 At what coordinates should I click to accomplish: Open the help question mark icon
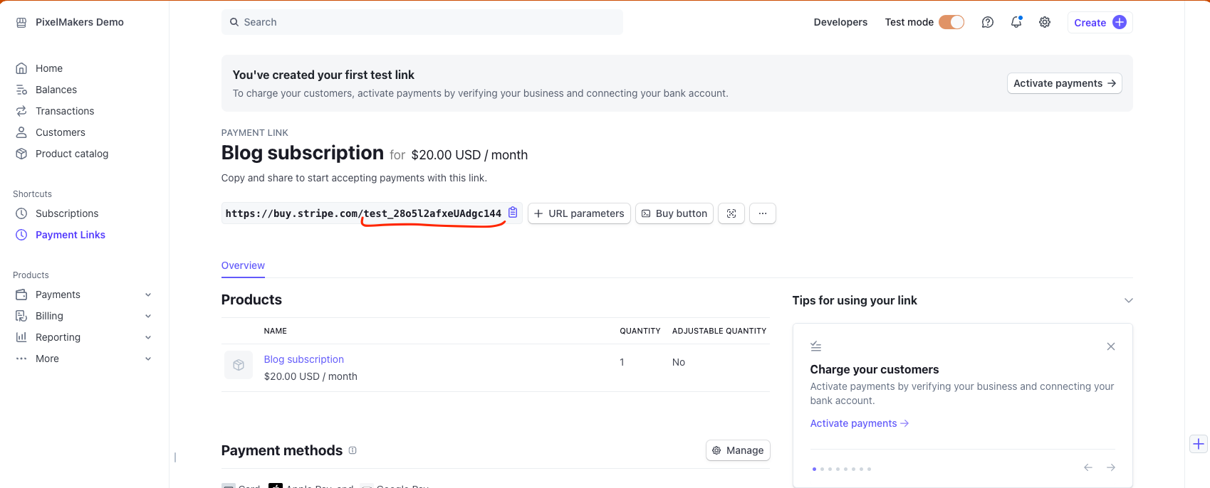(x=988, y=22)
